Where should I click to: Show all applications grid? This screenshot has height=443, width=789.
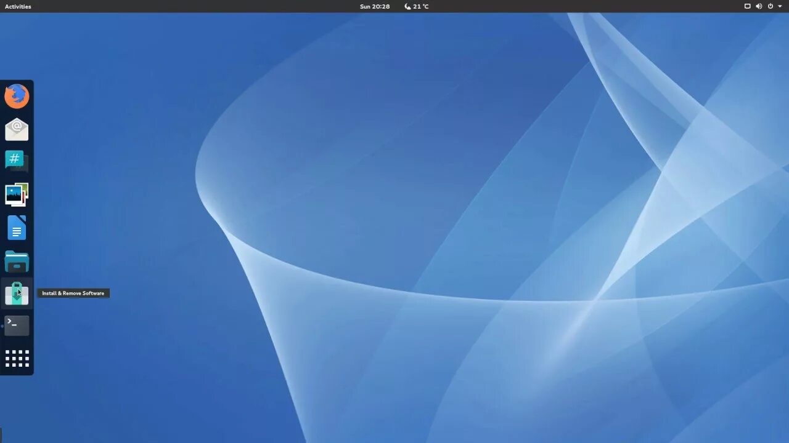coord(17,359)
